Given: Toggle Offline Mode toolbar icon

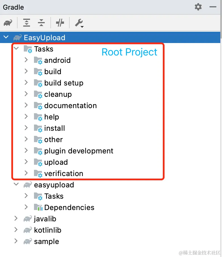Looking at the screenshot, I should pos(60,23).
